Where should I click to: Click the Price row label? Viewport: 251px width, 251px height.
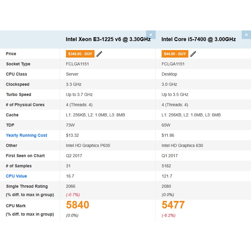pos(11,54)
